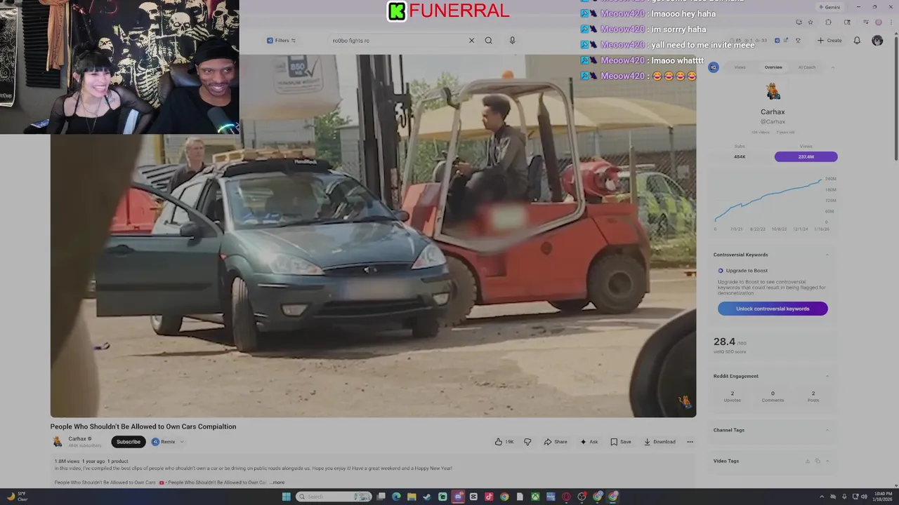Open the browser three-dot menu
899x505 pixels.
891,22
